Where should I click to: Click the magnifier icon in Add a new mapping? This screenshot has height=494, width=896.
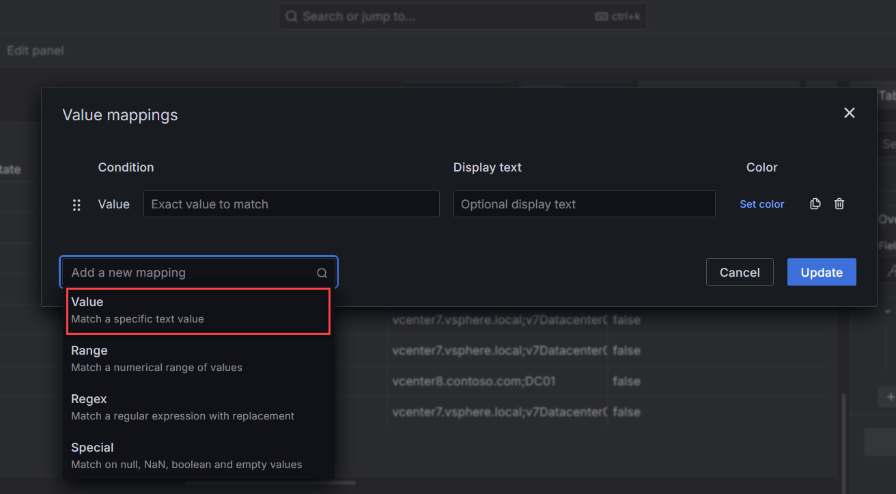click(322, 273)
